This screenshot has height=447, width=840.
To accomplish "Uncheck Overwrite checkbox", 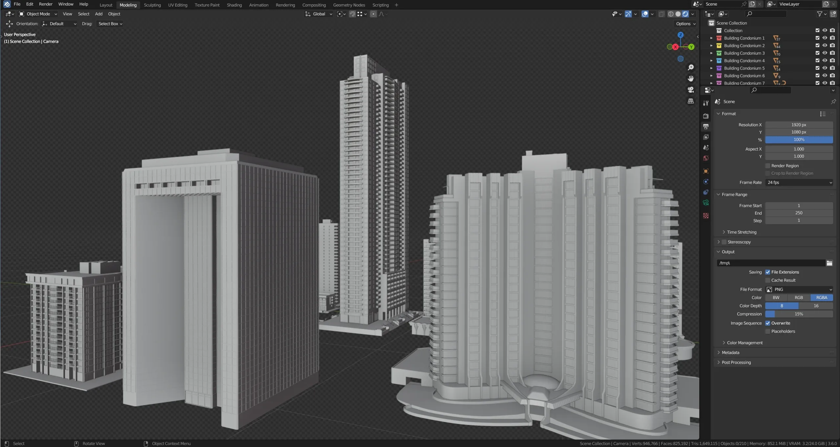I will click(767, 323).
